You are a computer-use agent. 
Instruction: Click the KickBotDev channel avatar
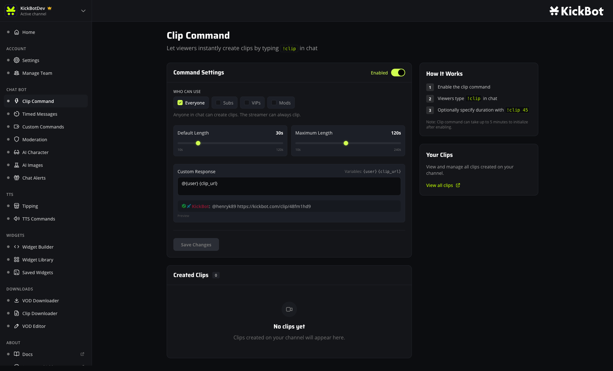click(11, 11)
